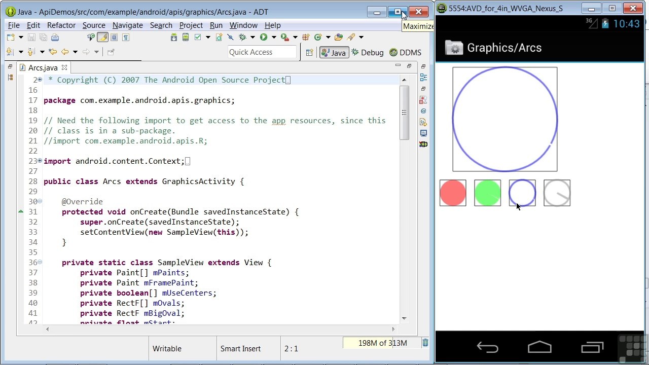Expand the Lint check dropdown arrow

[x=208, y=38]
